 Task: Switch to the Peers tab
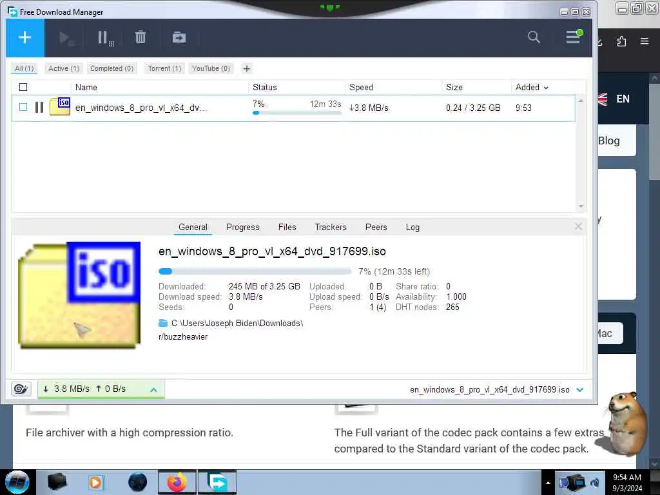(x=376, y=228)
